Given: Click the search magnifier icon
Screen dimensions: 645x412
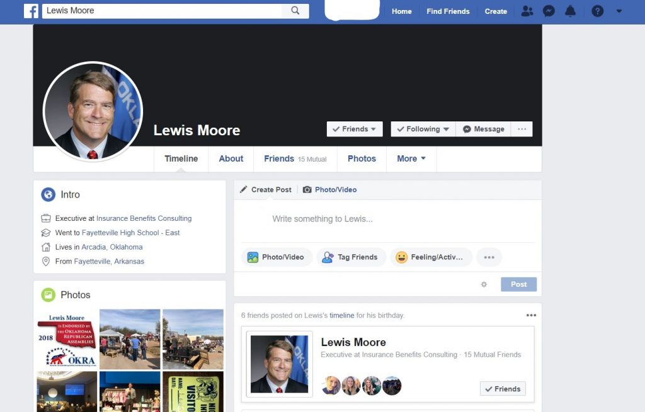Looking at the screenshot, I should coord(295,11).
